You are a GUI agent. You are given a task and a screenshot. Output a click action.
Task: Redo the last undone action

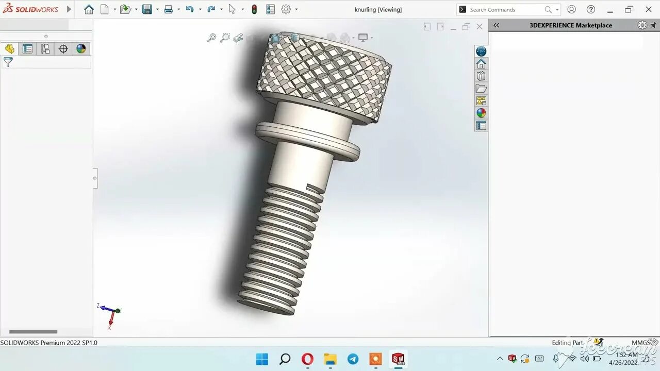pos(211,9)
